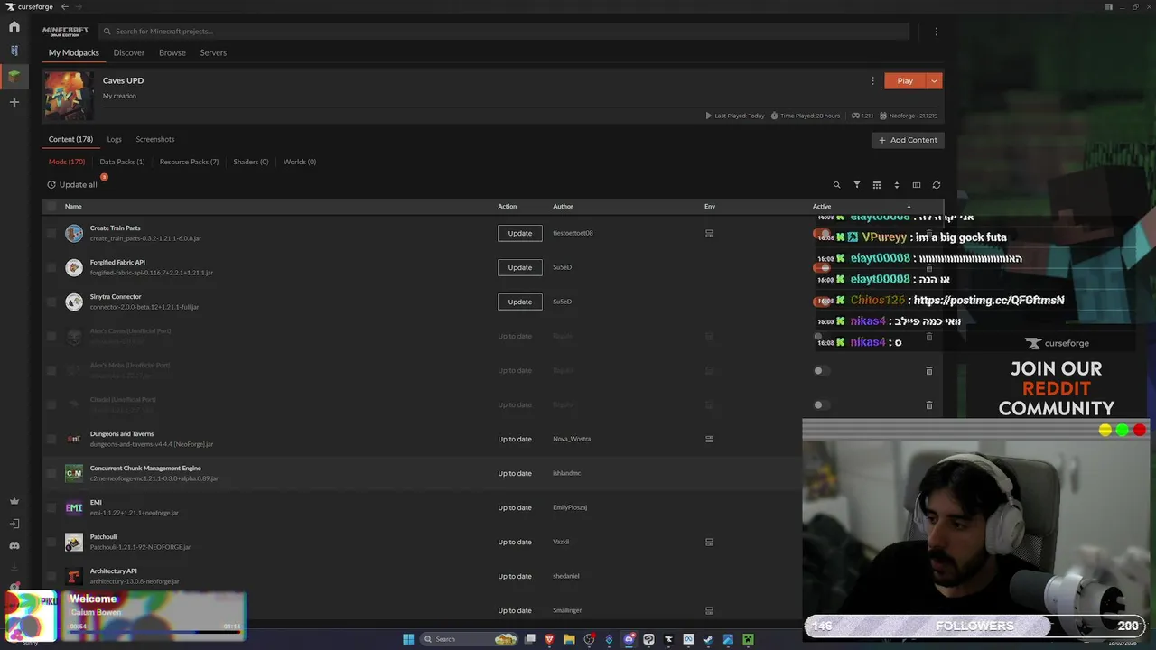Screen dimensions: 1156x650
Task: Open the top-right three-dot options menu
Action: click(936, 32)
